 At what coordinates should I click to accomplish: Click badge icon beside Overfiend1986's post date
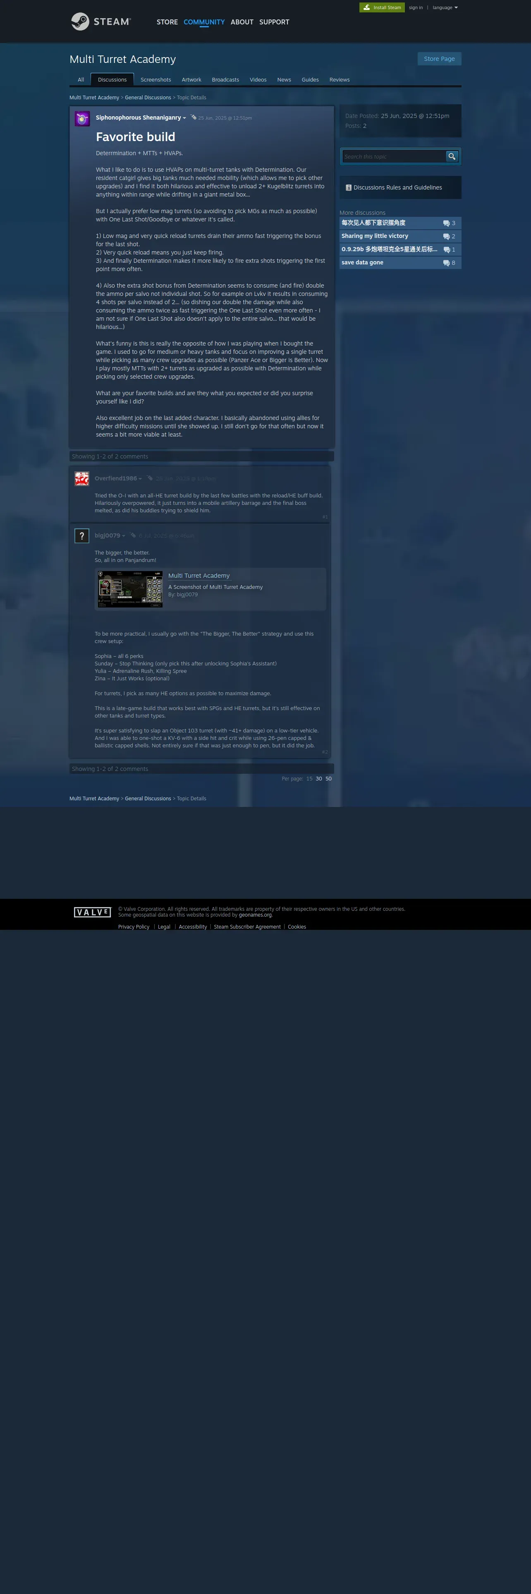[150, 478]
